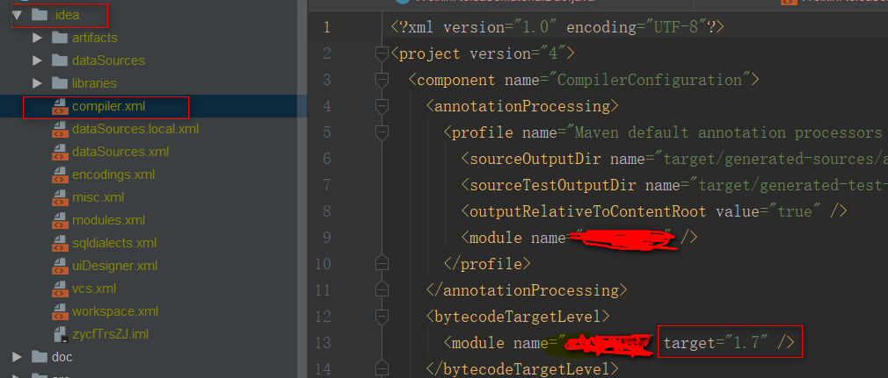Fold the component tag at line 3
Screen dimensions: 888x378
click(382, 80)
